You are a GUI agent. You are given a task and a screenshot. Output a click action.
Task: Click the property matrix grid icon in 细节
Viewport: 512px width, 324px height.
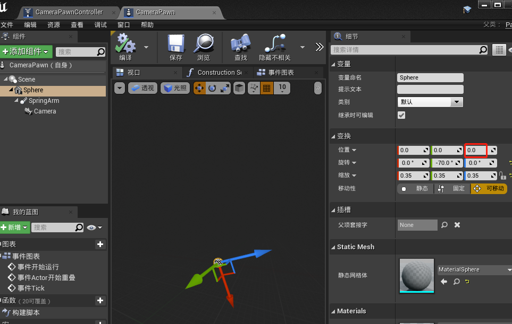(499, 50)
